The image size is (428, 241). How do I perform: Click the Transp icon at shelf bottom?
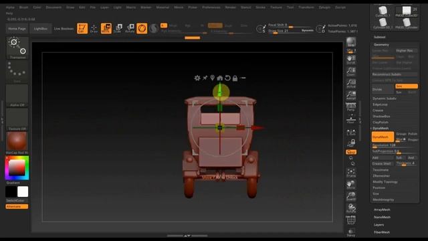pyautogui.click(x=351, y=232)
